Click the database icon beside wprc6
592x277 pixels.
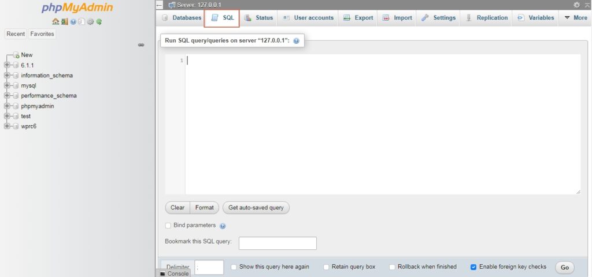(x=16, y=126)
